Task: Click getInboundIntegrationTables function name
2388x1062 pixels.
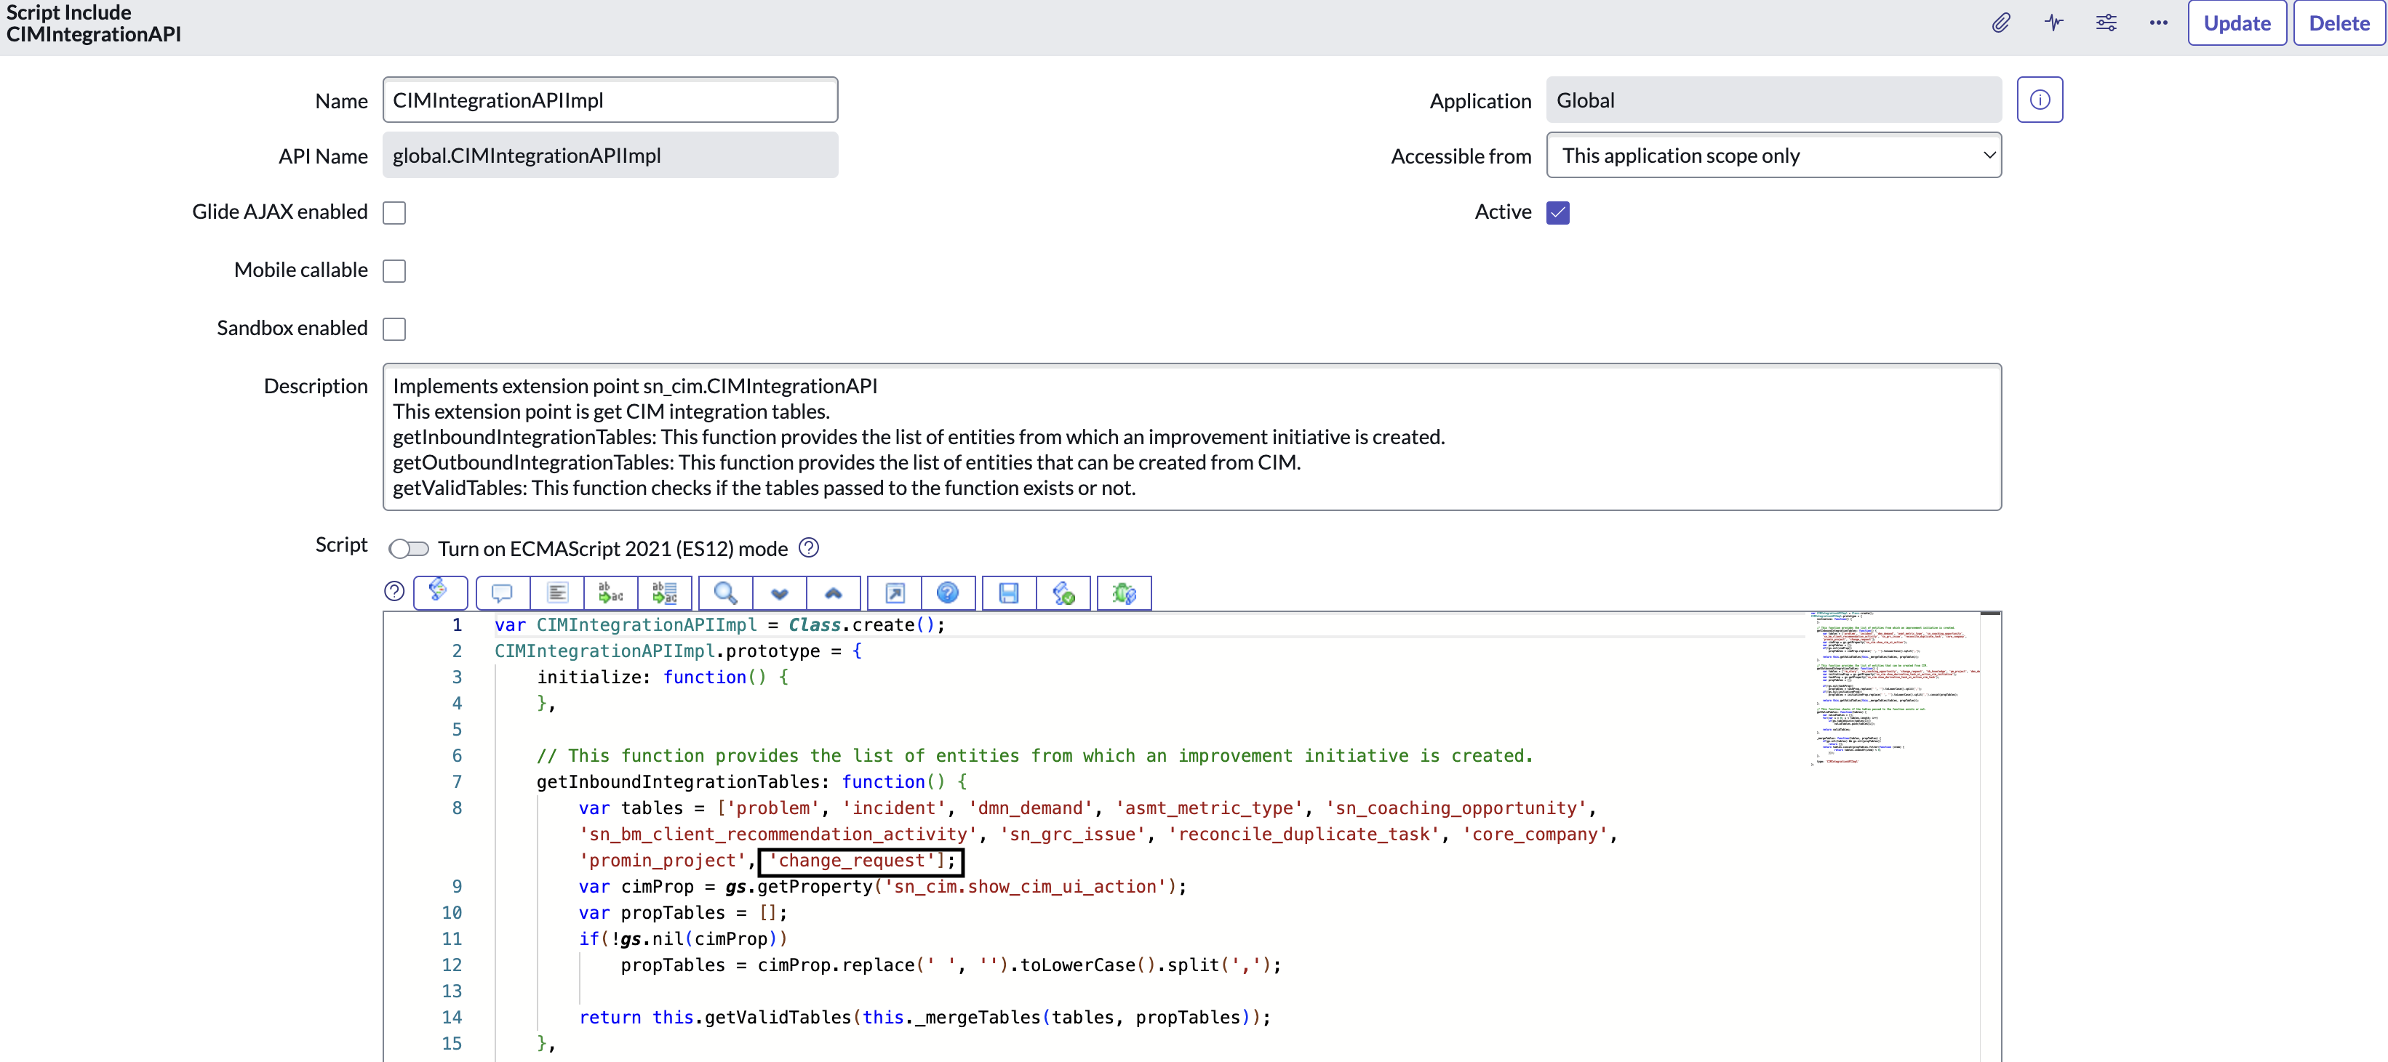Action: pos(678,782)
